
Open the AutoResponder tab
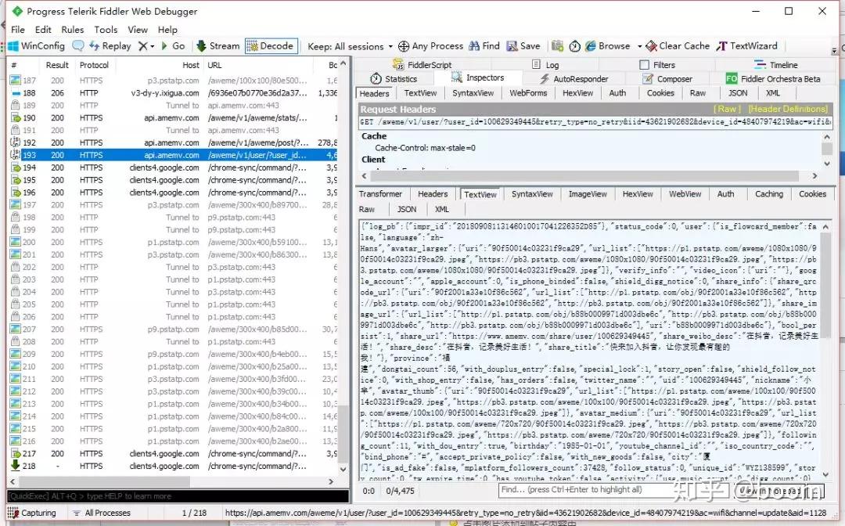pos(574,79)
